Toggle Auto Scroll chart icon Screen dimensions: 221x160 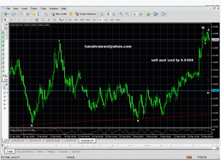tap(135, 14)
